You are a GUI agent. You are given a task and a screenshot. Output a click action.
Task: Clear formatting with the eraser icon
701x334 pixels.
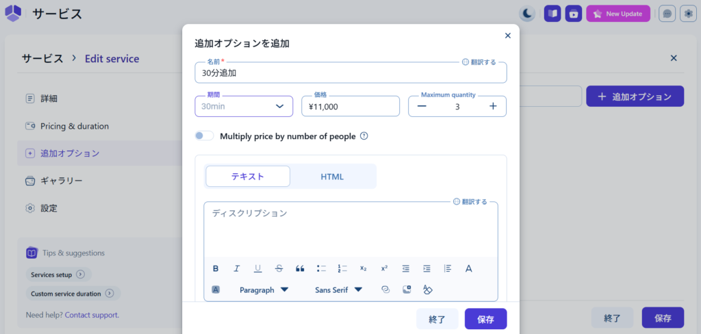428,290
